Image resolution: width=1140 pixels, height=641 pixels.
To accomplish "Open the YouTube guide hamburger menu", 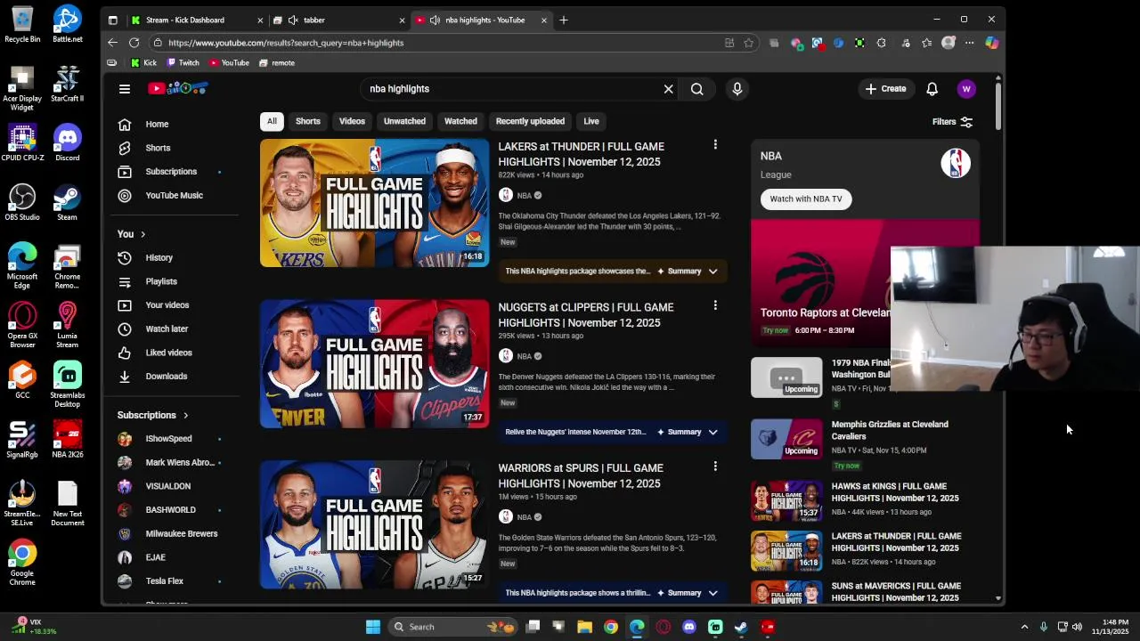I will click(125, 89).
